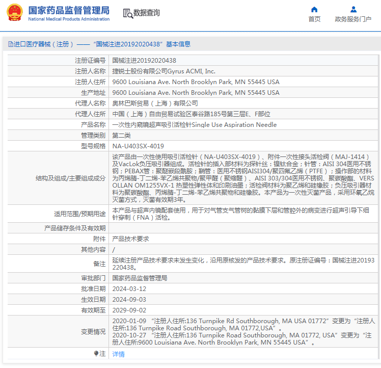Viewport: 381px width, 368px height.
Task: Click the 适用范围/预期用途 row label
Action: [x=79, y=214]
